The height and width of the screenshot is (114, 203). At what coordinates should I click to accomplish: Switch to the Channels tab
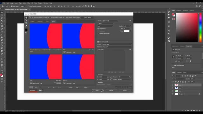[x=179, y=73]
